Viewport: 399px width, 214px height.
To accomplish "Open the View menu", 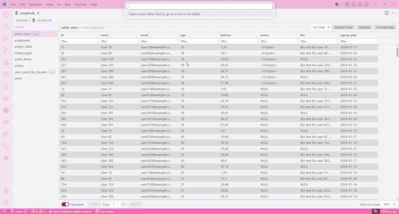I will tap(49, 4).
